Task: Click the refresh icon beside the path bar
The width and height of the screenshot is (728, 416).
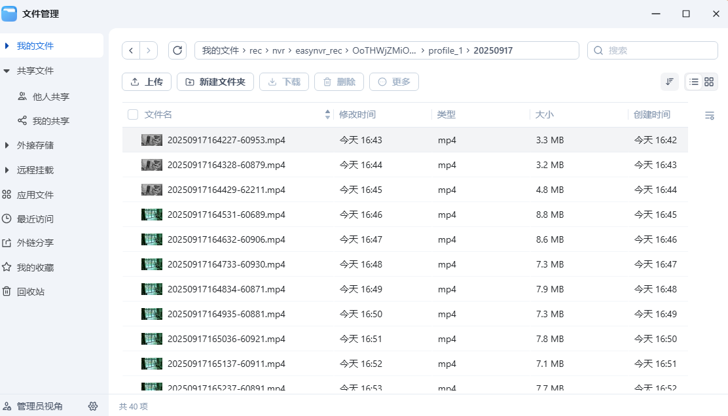Action: coord(177,50)
